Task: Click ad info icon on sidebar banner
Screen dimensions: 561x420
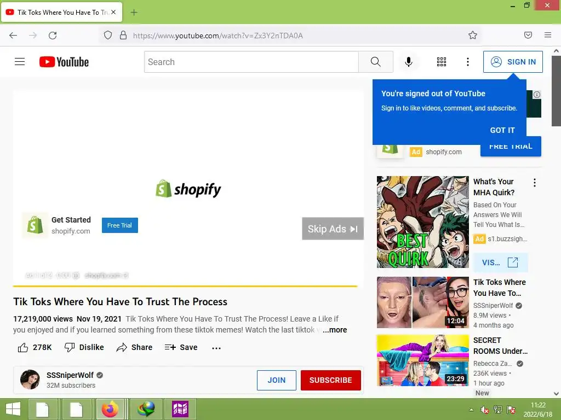Action: click(537, 95)
